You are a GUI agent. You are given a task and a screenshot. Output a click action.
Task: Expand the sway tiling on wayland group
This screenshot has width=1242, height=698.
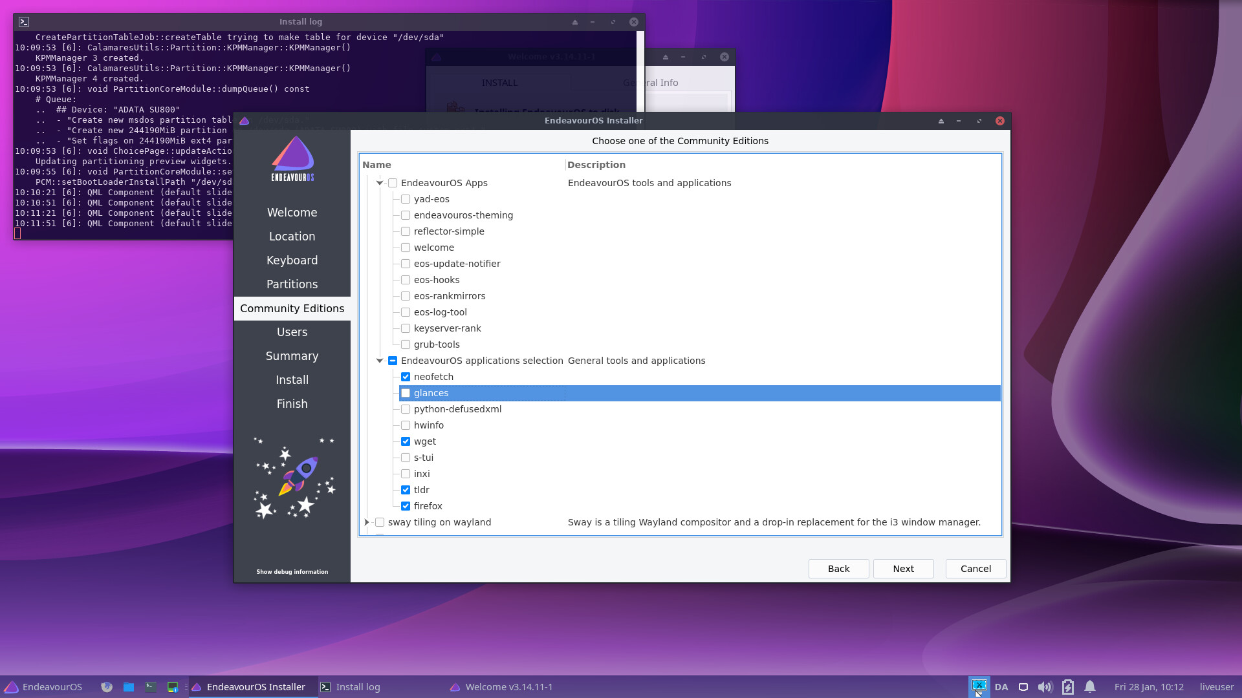click(367, 522)
